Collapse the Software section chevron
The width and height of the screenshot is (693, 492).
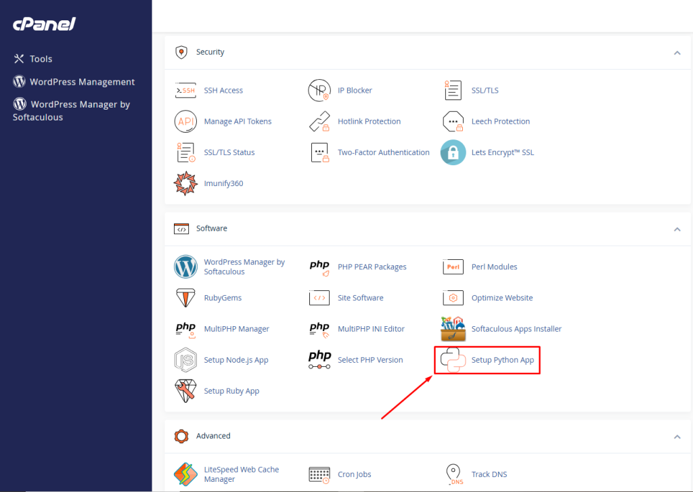(677, 229)
